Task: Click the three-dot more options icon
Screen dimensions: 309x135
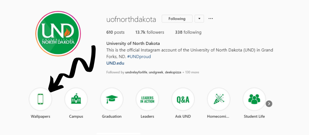Action: coord(211,19)
